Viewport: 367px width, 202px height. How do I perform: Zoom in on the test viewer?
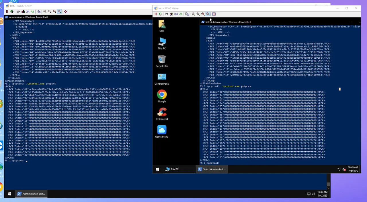[x=193, y=14]
